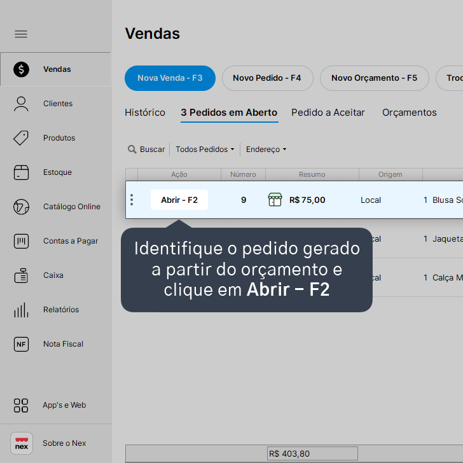Click Novo Orçamento - F5 button
Viewport: 463px width, 463px height.
click(375, 78)
